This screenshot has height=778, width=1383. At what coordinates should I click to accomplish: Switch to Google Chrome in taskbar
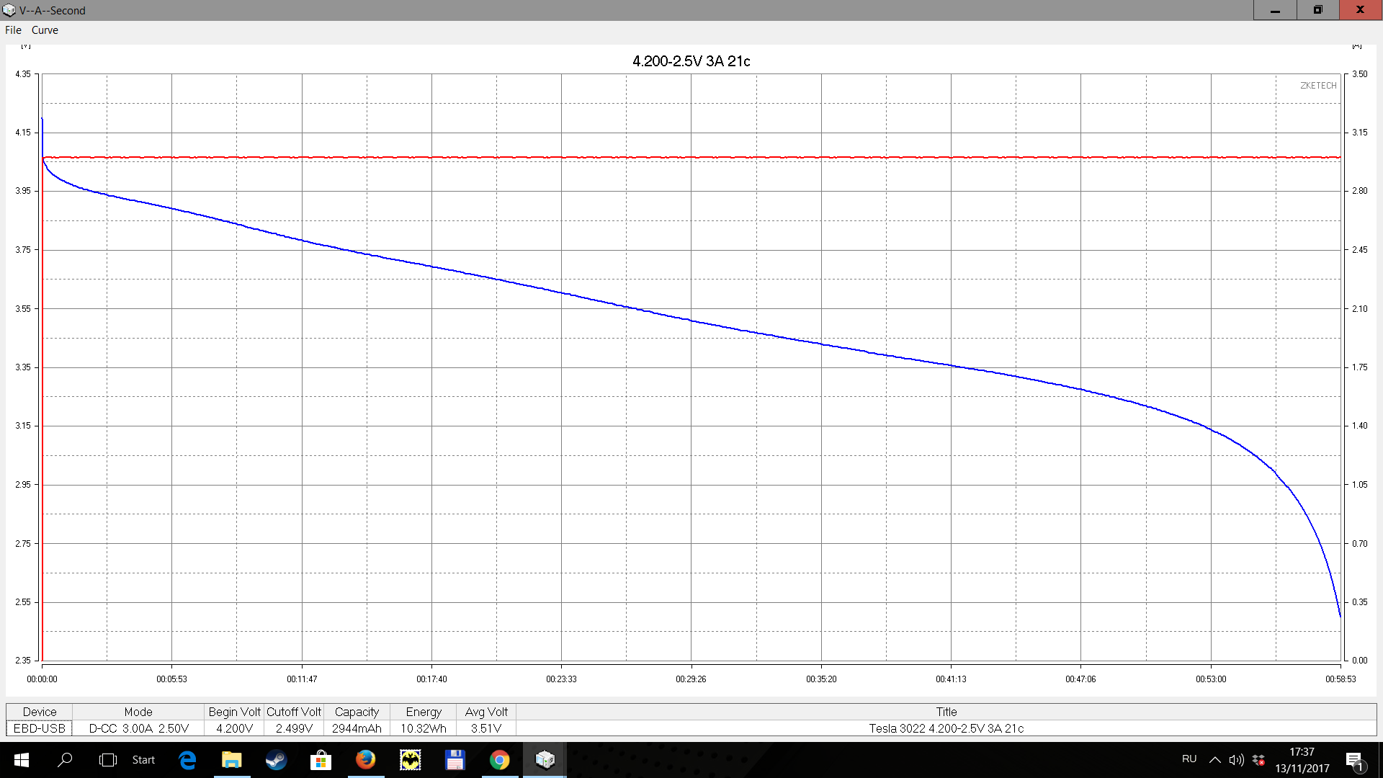499,760
